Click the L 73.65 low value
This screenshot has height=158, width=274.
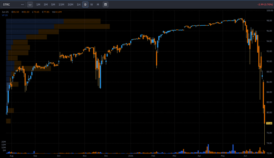tap(35, 12)
